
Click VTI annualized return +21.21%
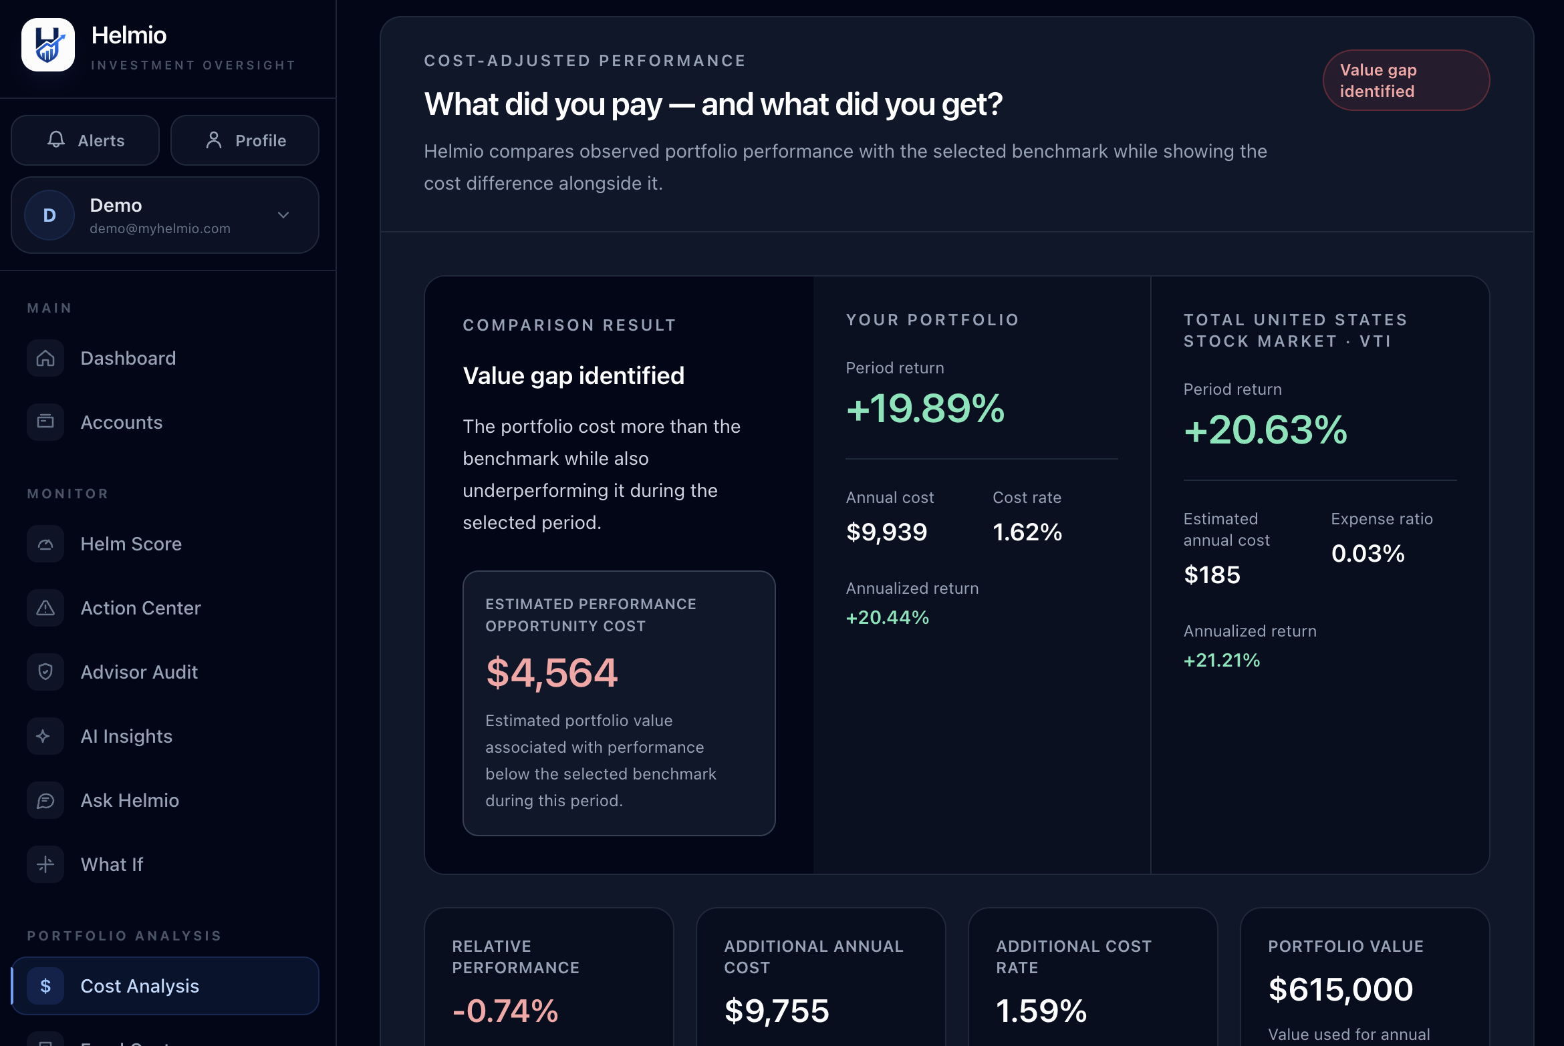click(1222, 660)
